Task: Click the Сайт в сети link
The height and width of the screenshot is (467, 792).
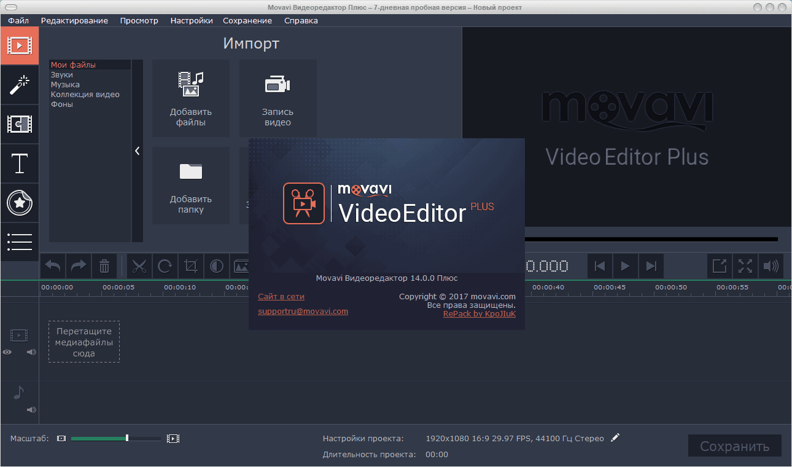Action: tap(281, 297)
